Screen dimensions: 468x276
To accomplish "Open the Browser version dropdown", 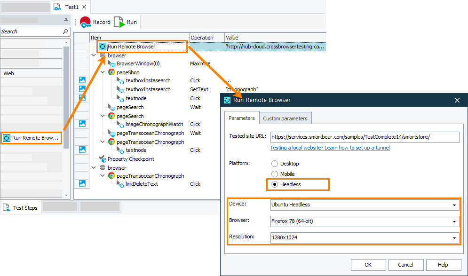I will coord(454,221).
